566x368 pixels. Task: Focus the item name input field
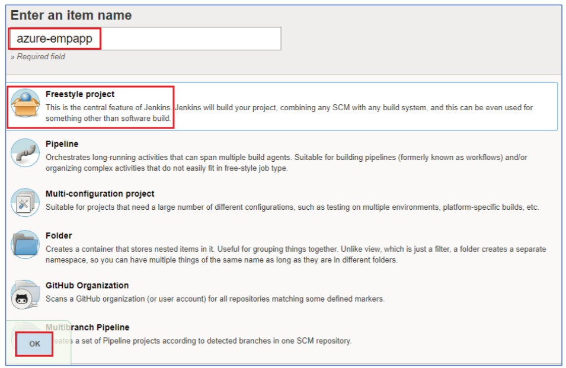(145, 39)
